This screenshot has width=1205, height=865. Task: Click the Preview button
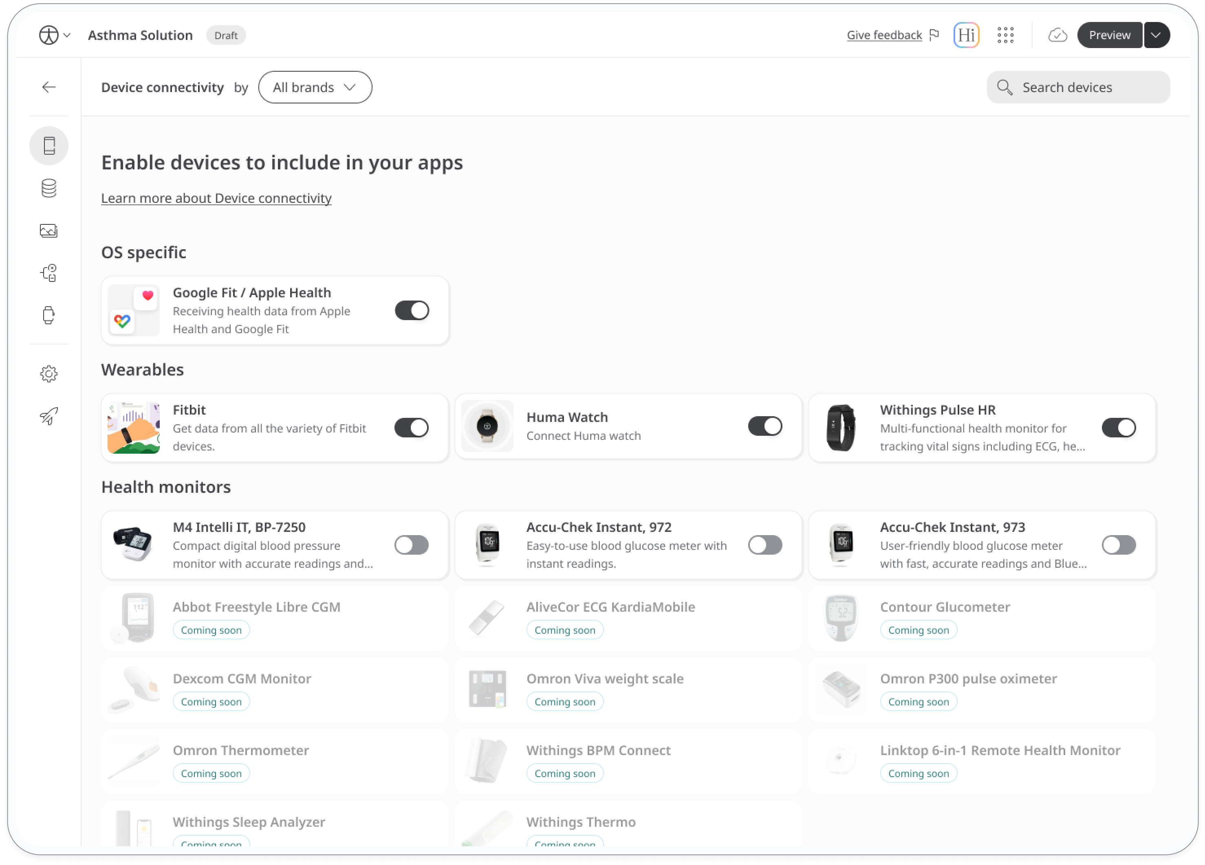coord(1110,35)
